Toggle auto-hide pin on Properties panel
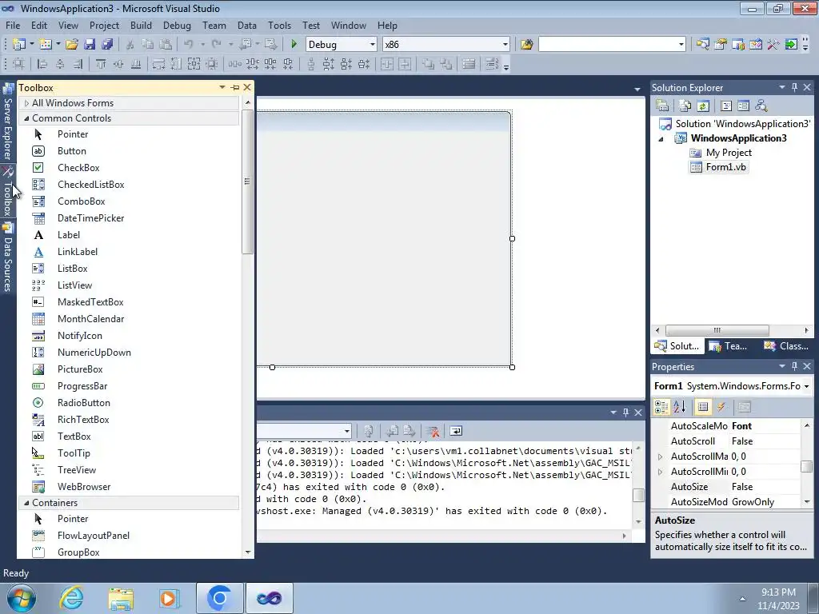This screenshot has height=614, width=819. (x=794, y=366)
